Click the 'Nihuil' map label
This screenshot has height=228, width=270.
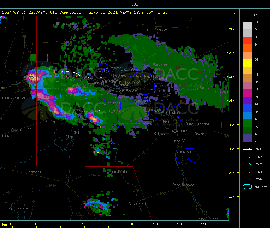[x=71, y=137]
